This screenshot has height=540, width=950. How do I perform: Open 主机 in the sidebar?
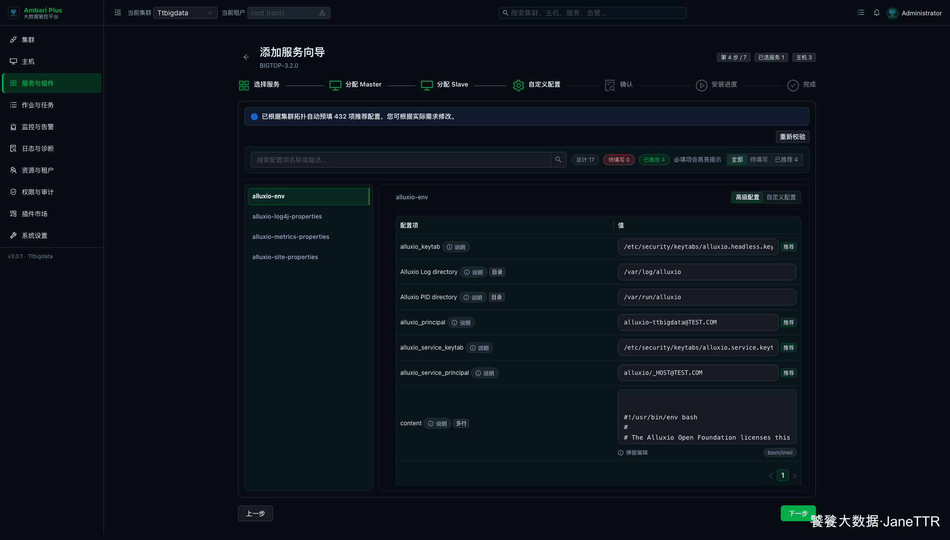point(51,61)
